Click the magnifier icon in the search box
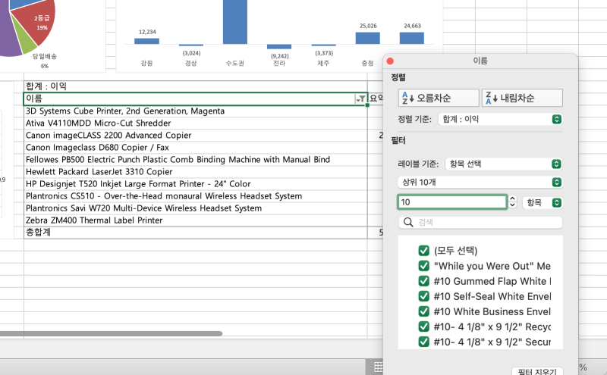 [x=408, y=222]
